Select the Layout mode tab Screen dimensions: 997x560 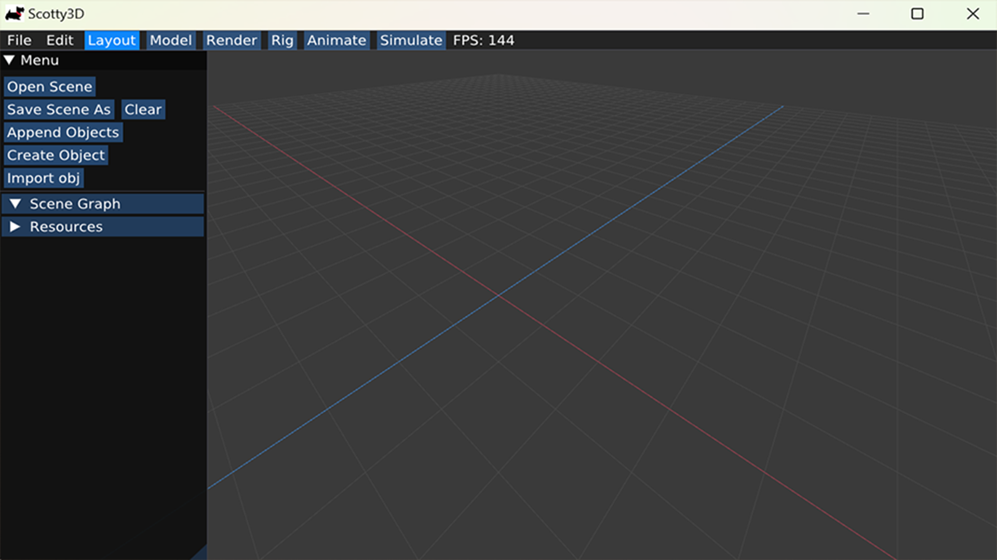coord(112,40)
